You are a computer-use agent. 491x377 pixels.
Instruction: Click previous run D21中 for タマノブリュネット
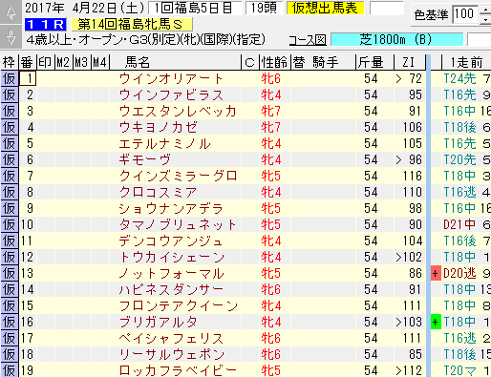pyautogui.click(x=459, y=224)
